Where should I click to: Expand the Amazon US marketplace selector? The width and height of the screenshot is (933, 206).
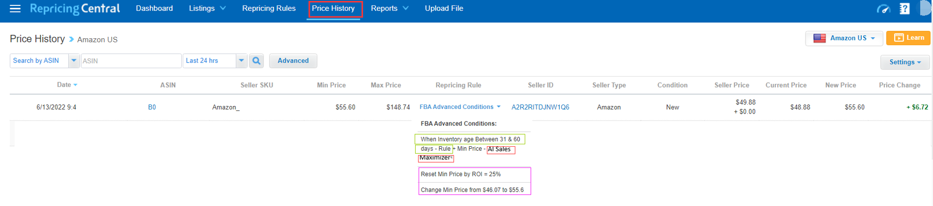[844, 38]
